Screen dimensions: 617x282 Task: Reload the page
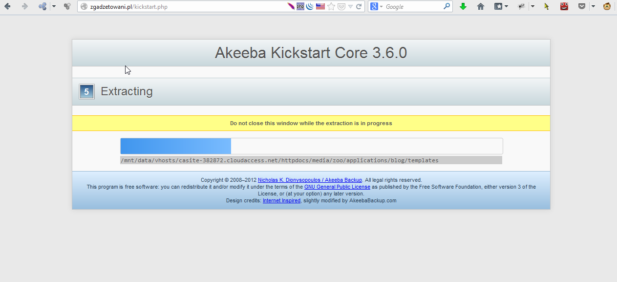pyautogui.click(x=359, y=6)
